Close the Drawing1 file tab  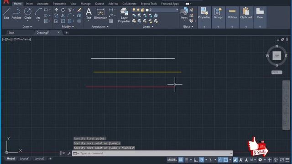[58, 32]
